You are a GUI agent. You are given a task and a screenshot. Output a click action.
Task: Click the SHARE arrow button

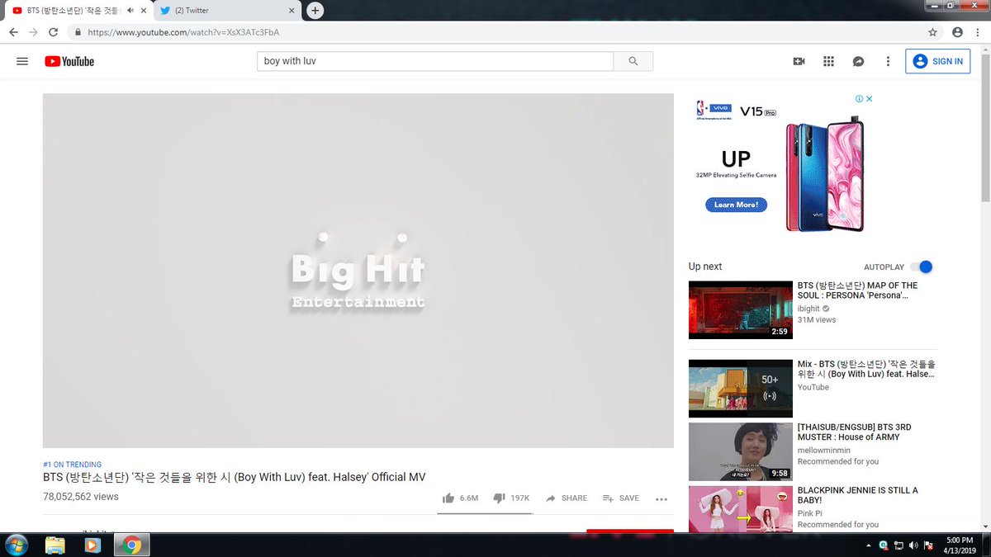tap(566, 498)
